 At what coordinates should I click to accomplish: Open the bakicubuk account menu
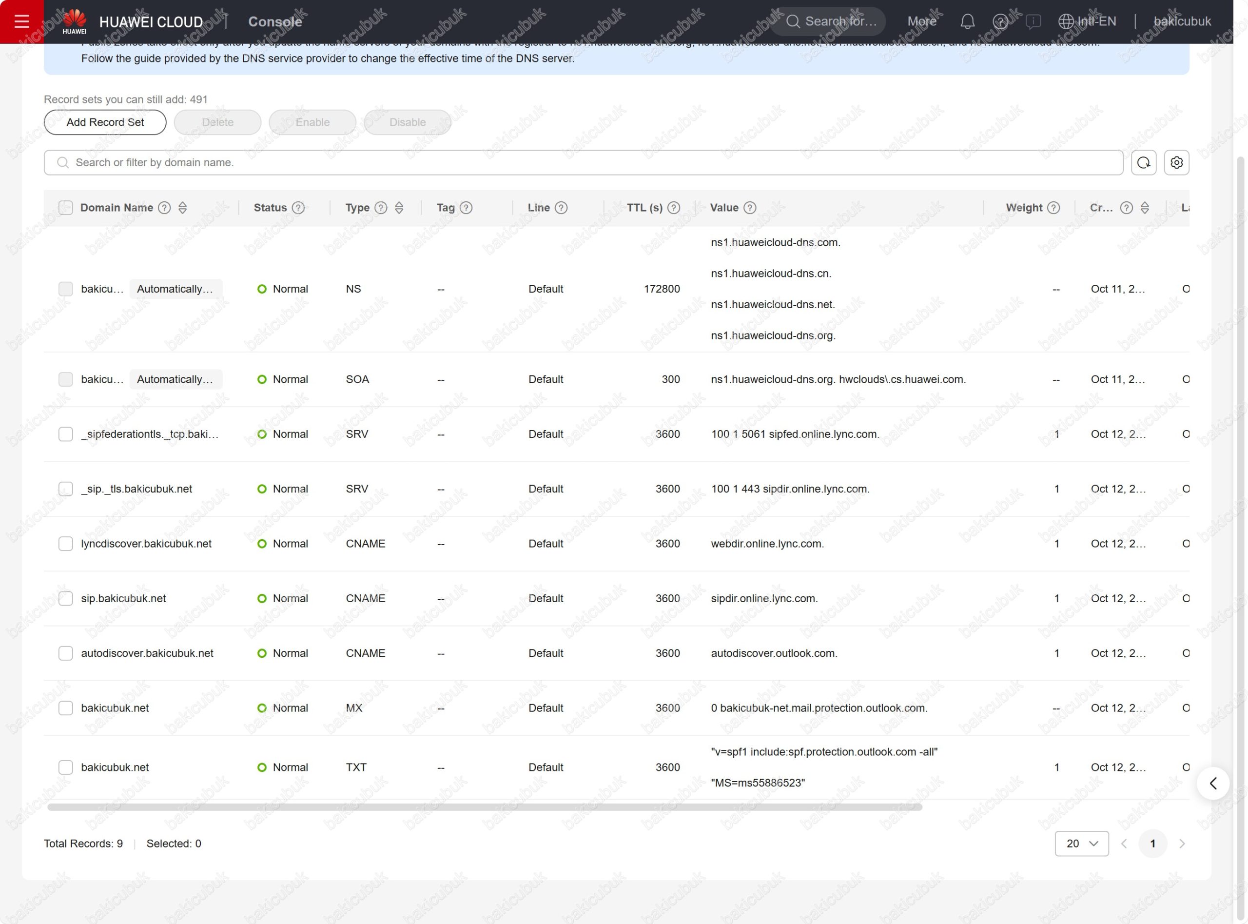point(1182,21)
